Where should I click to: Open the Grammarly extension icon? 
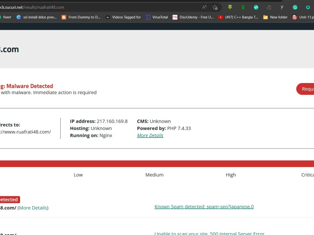(x=295, y=7)
